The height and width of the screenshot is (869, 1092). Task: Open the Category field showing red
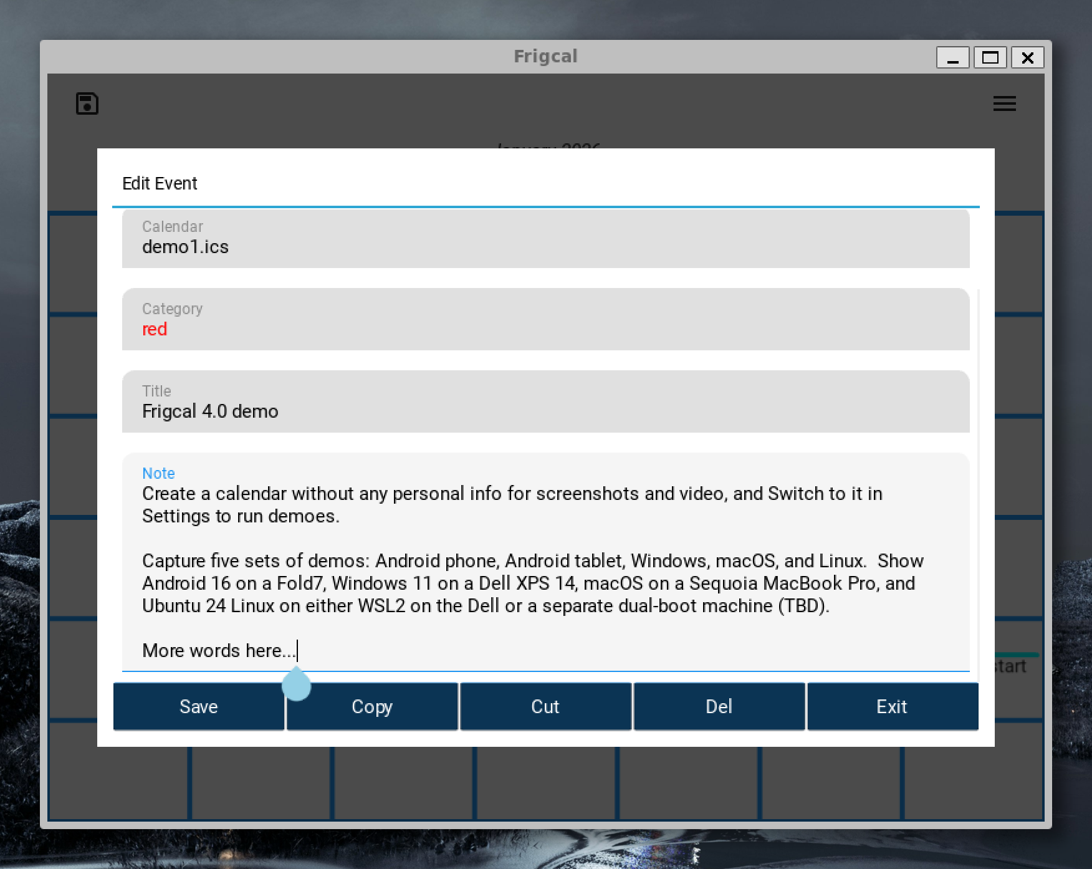pyautogui.click(x=545, y=319)
